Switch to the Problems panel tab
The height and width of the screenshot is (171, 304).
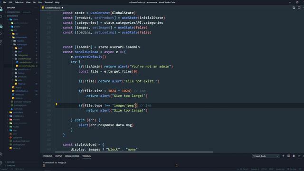click(47, 156)
